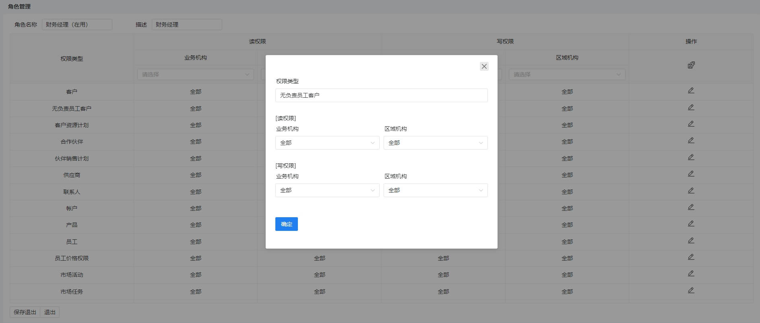The width and height of the screenshot is (760, 323).
Task: Edit the 帐户 row permissions
Action: click(x=691, y=207)
